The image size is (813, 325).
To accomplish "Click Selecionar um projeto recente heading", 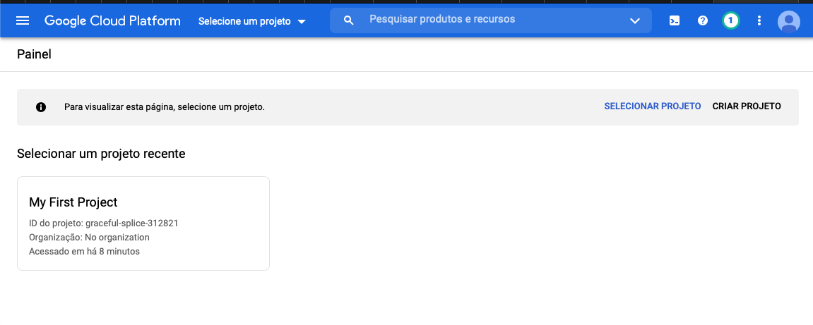I will coord(101,154).
